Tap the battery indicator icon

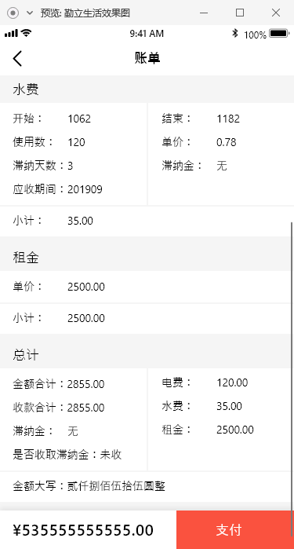point(279,34)
